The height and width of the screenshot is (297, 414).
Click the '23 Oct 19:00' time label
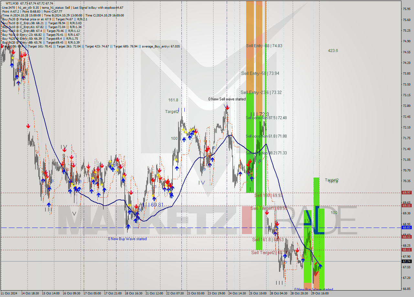point(217,293)
